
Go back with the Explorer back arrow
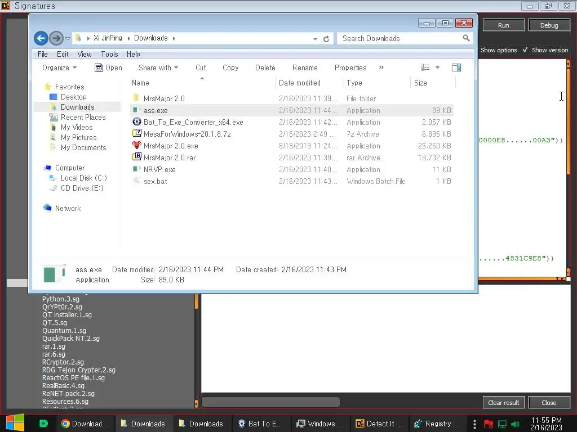[x=41, y=38]
